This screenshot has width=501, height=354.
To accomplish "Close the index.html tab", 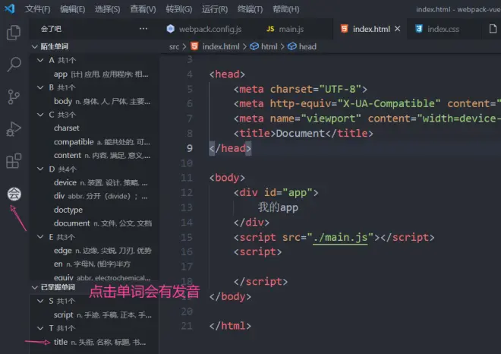I will (397, 29).
